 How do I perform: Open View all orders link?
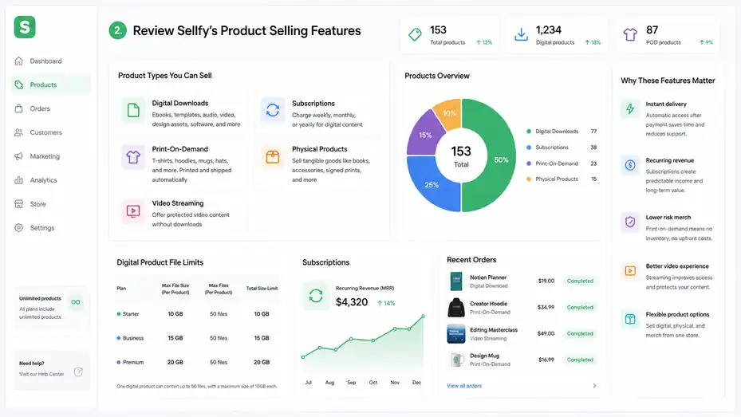click(x=464, y=386)
